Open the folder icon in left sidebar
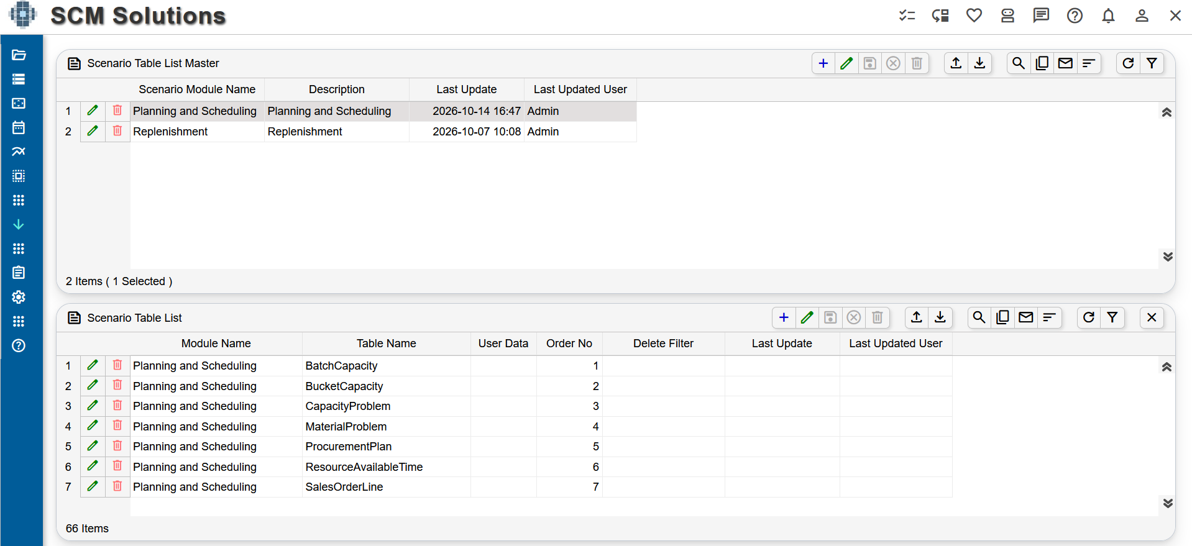Screen dimensions: 1192x546 (19, 55)
